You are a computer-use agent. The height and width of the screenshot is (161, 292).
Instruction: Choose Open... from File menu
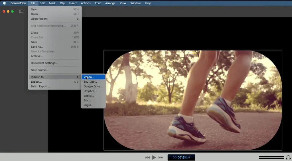pyautogui.click(x=55, y=14)
